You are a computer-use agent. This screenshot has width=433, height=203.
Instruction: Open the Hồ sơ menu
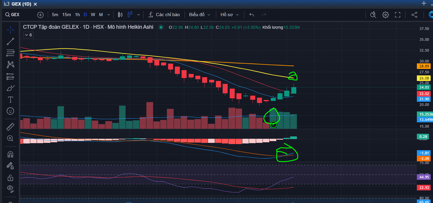pyautogui.click(x=230, y=15)
